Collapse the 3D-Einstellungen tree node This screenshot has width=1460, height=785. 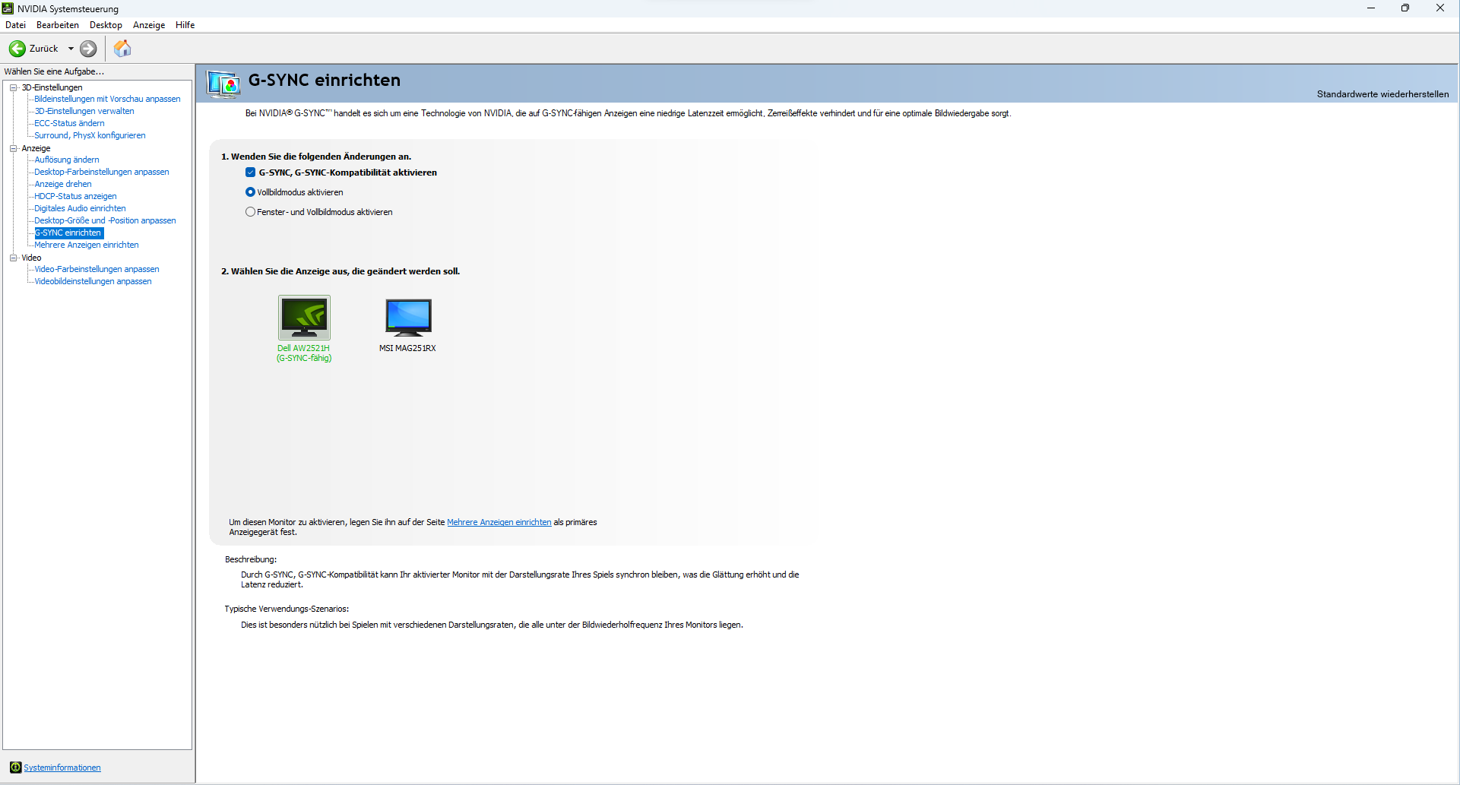(x=13, y=87)
